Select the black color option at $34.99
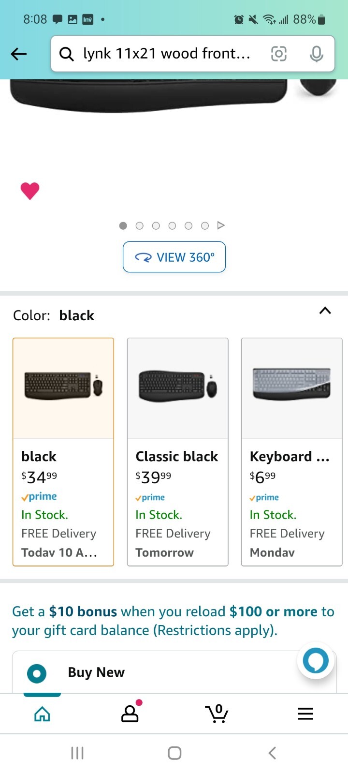The image size is (348, 774). click(63, 452)
